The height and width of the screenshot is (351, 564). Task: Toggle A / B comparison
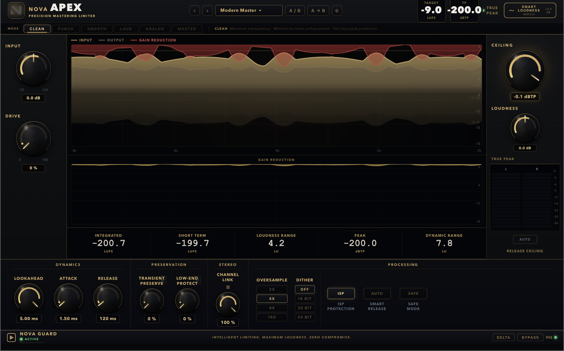pyautogui.click(x=295, y=11)
